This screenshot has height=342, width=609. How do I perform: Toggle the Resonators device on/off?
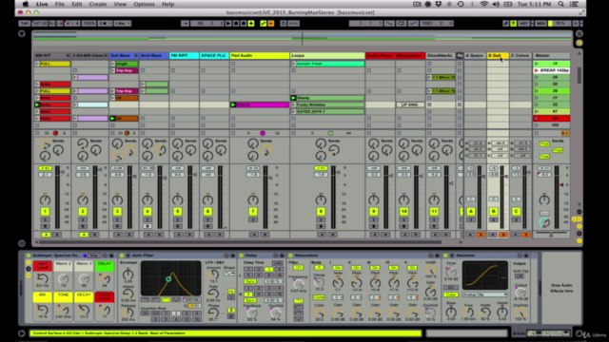(x=290, y=256)
